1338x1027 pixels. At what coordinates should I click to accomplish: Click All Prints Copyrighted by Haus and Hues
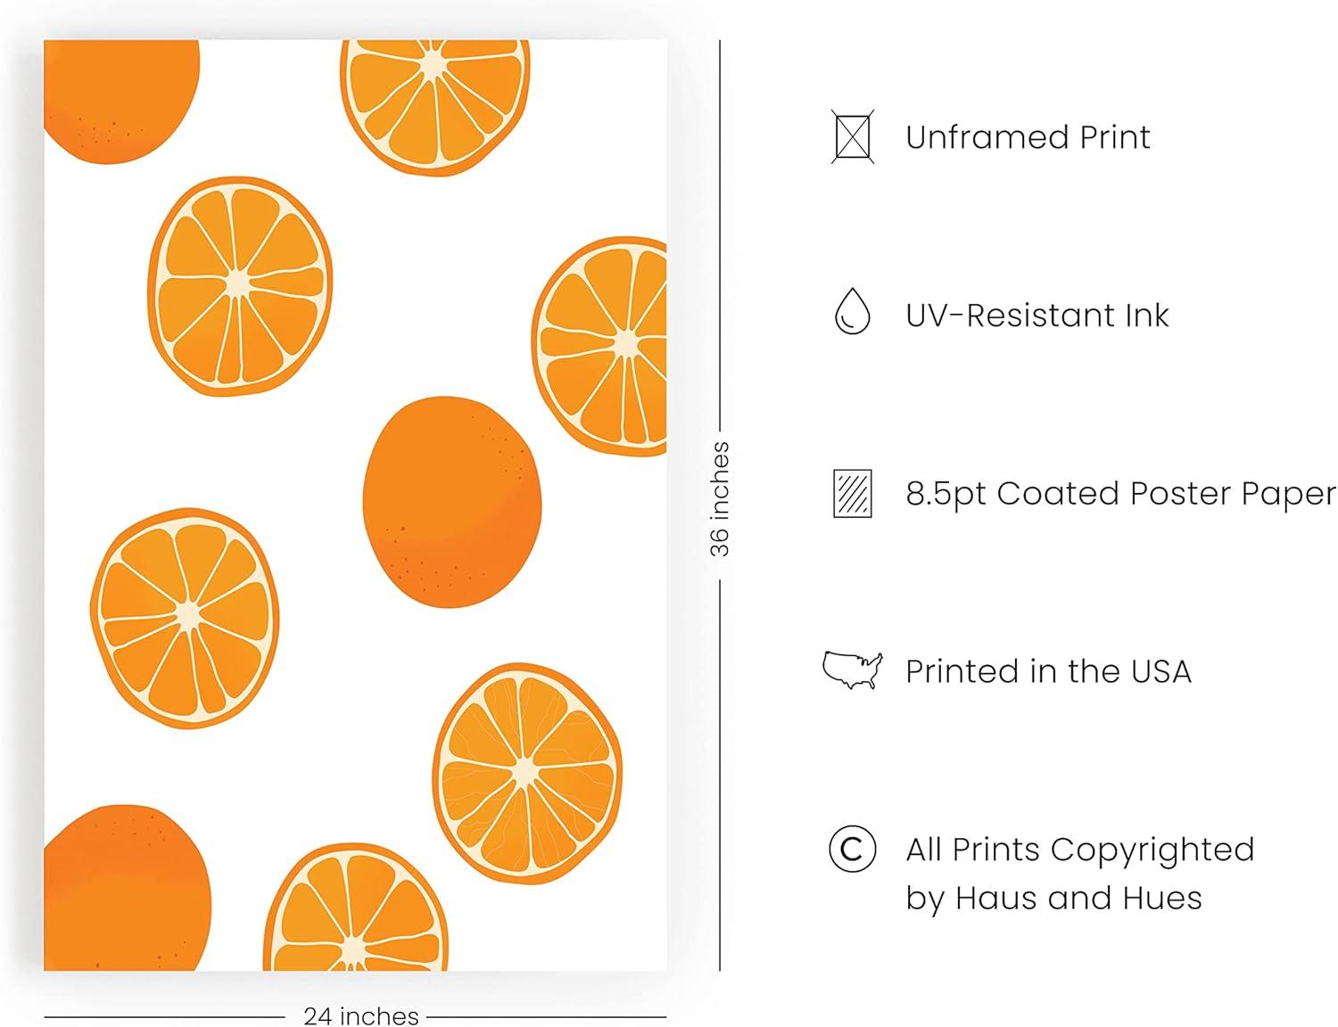pyautogui.click(x=1079, y=874)
